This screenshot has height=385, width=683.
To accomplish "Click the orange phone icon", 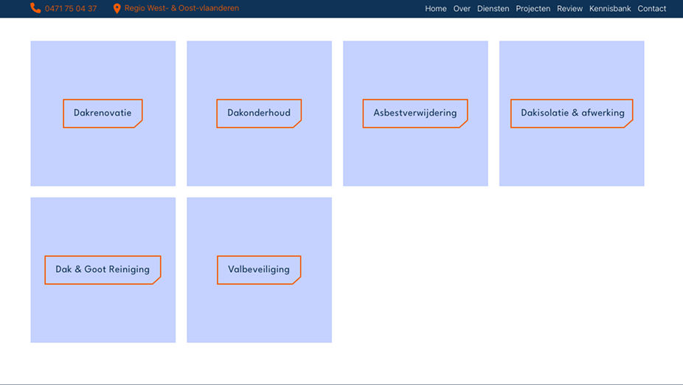I will 35,8.
